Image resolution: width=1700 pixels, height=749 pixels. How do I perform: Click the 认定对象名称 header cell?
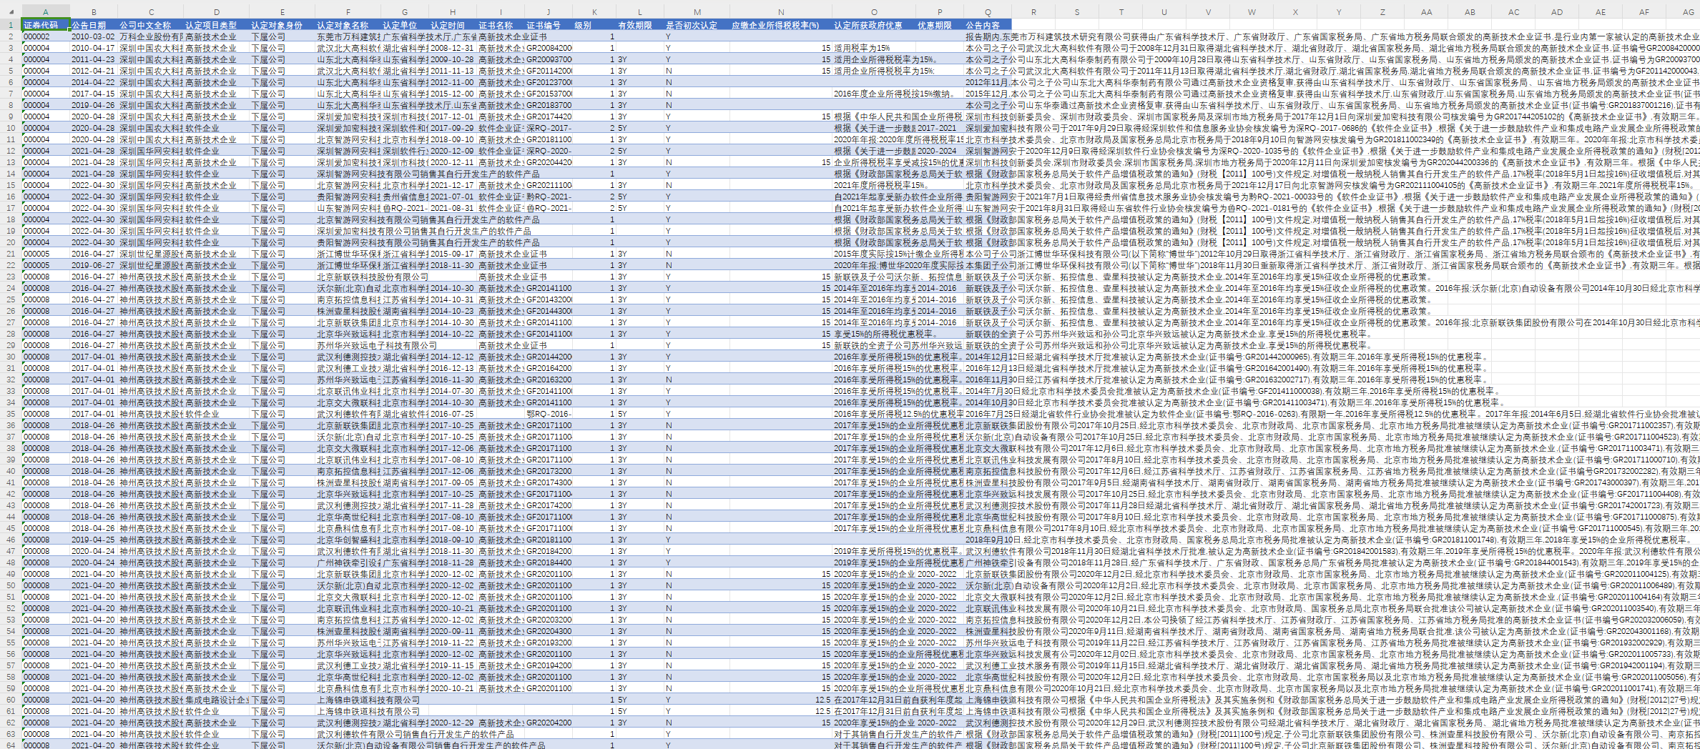348,25
